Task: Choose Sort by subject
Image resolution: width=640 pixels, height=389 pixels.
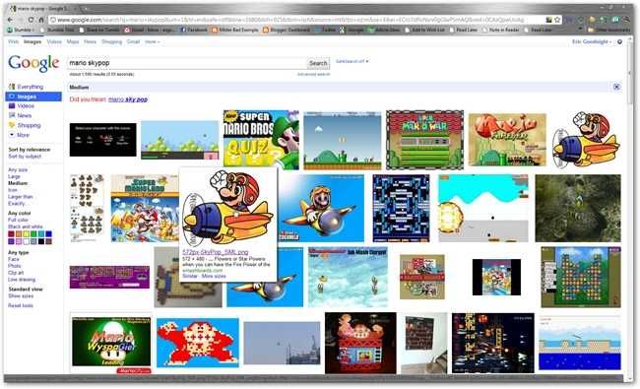Action: tap(25, 157)
